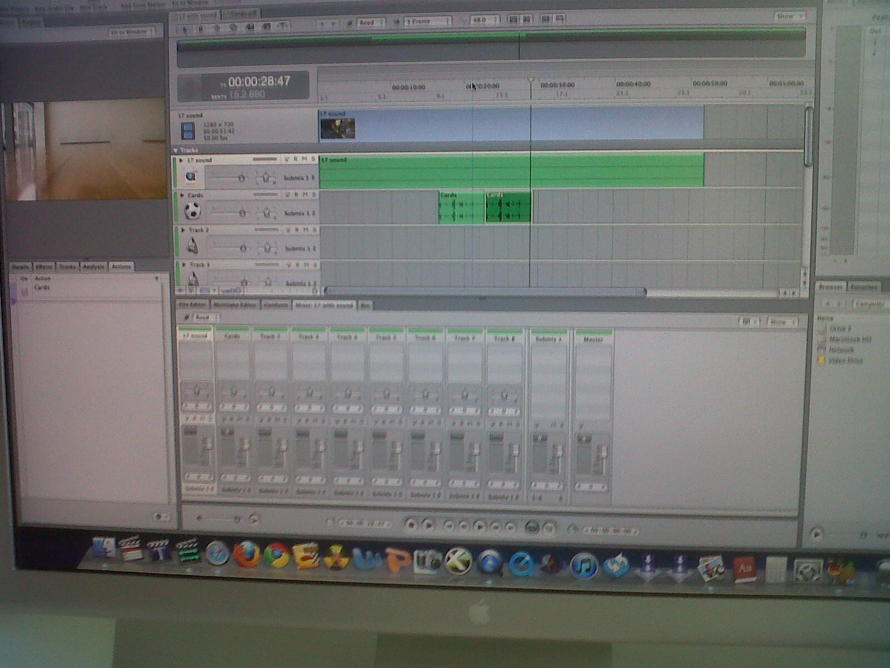Open Finder from the Dock
This screenshot has height=668, width=890.
point(104,548)
